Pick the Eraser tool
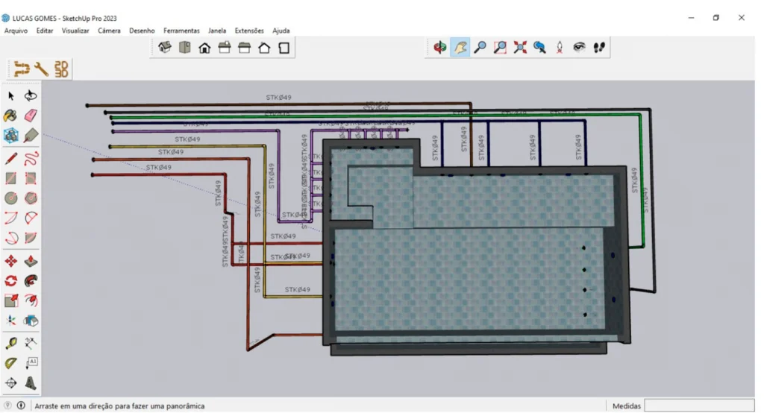Image resolution: width=764 pixels, height=413 pixels. pos(31,116)
